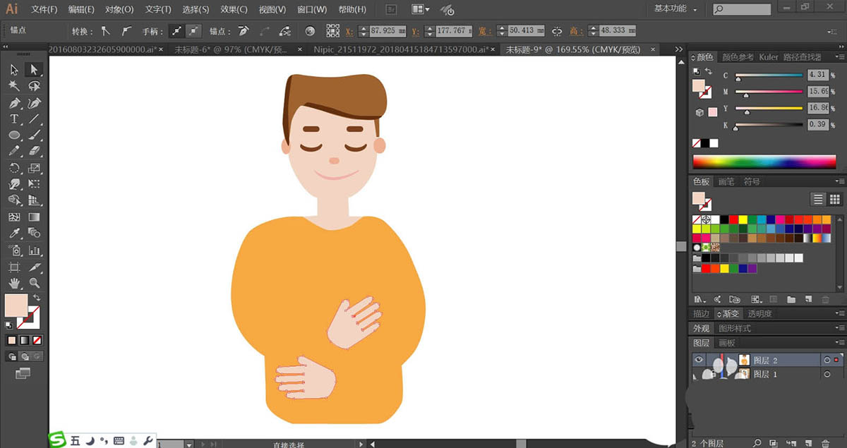
Task: Click target circle of 图层 2
Action: (x=827, y=360)
